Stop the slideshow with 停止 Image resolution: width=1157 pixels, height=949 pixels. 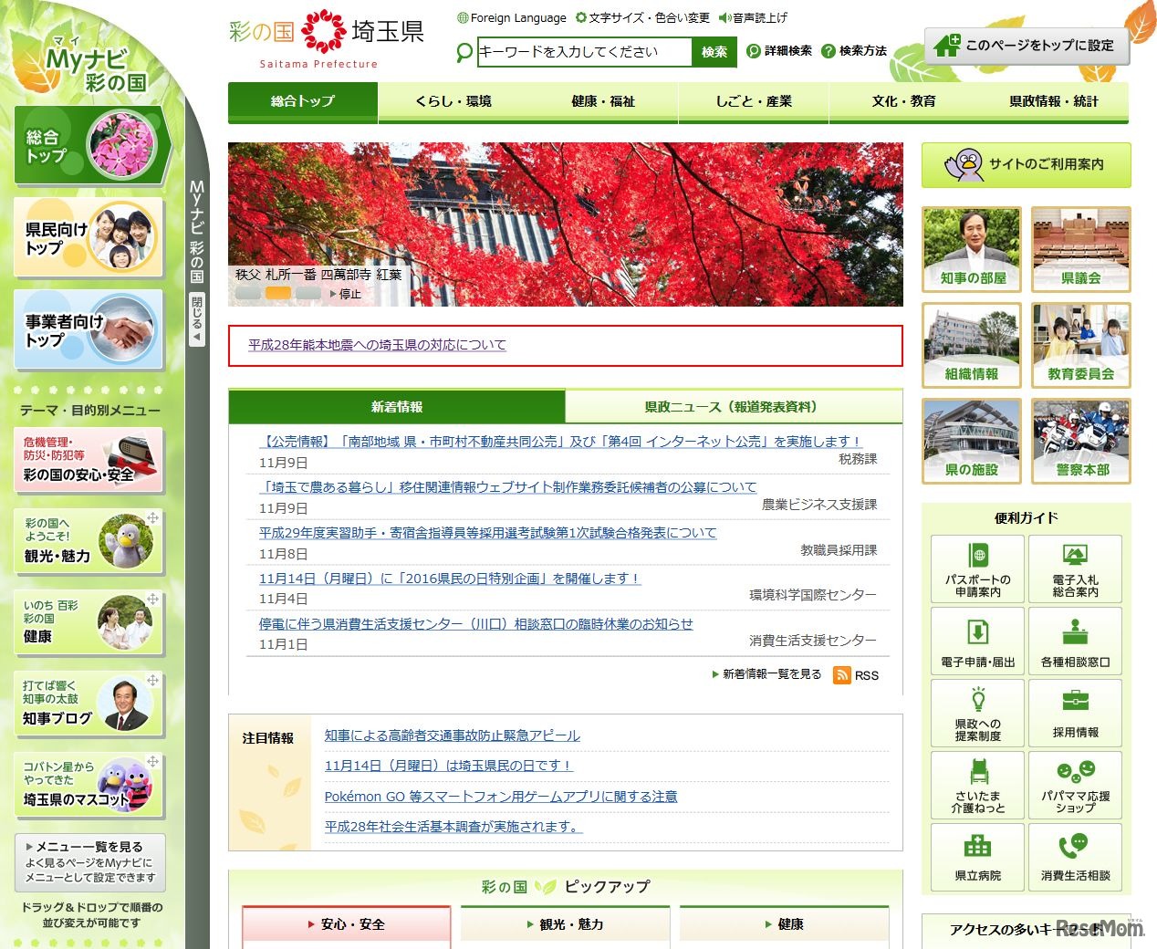[346, 294]
